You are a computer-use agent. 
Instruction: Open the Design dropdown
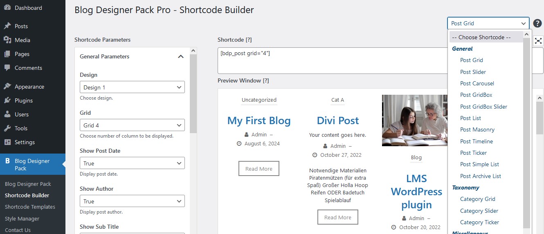coord(132,87)
